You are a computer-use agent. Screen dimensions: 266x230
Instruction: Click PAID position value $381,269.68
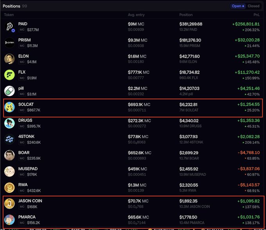pyautogui.click(x=191, y=24)
